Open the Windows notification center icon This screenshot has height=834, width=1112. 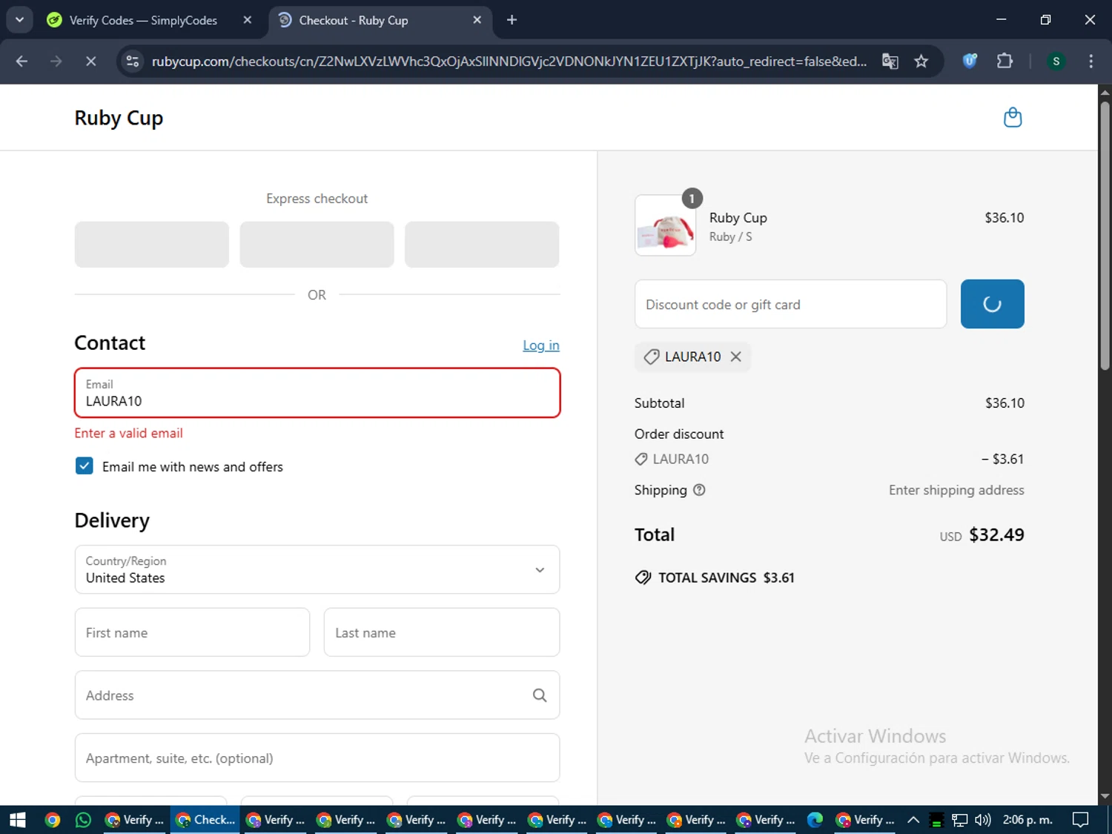1081,820
